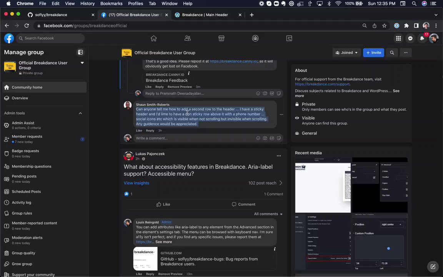Open Friends icon in top navigation
443x277 pixels.
click(x=188, y=38)
